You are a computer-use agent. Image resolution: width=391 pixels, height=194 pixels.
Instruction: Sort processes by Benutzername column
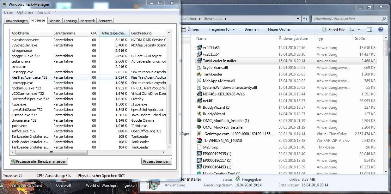point(70,33)
